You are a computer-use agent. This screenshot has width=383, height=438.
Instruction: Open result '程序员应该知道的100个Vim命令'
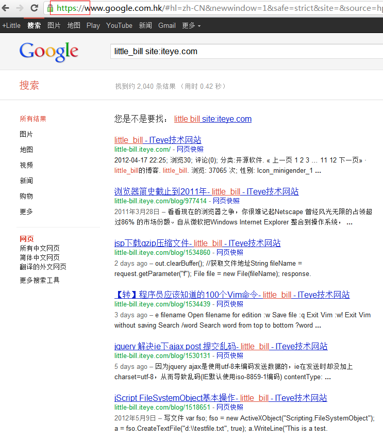tap(232, 295)
